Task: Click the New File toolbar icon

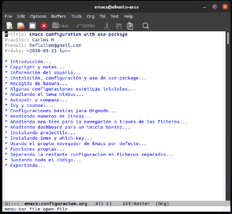Action: coord(10,26)
